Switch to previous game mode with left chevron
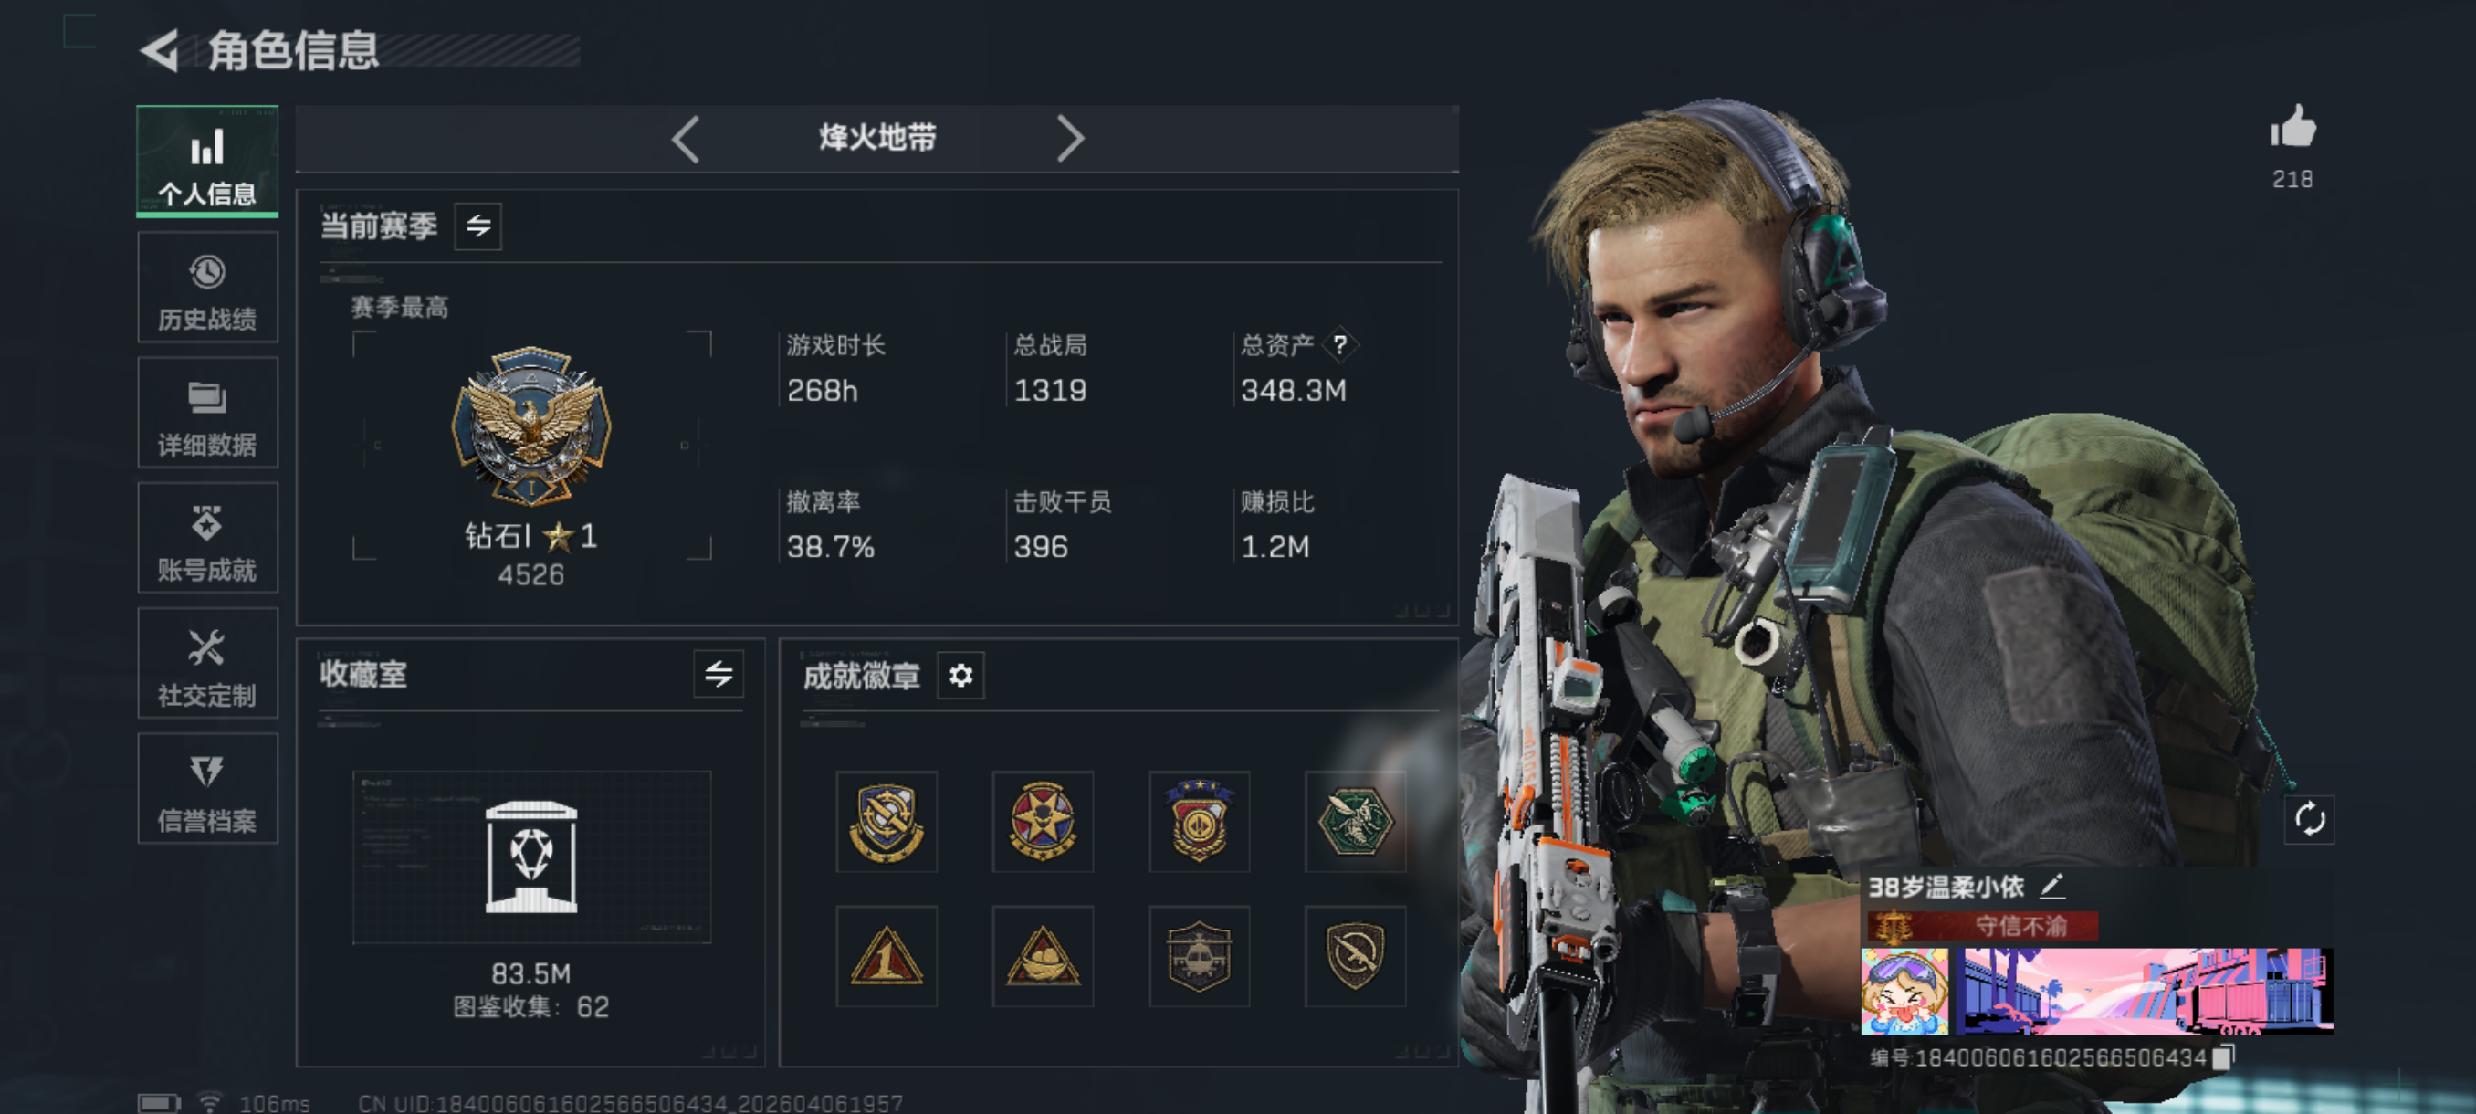Image resolution: width=2476 pixels, height=1114 pixels. (686, 139)
